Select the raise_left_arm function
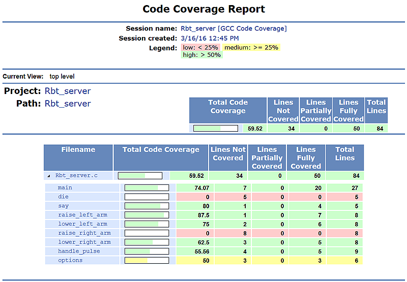The height and width of the screenshot is (282, 407). [82, 215]
